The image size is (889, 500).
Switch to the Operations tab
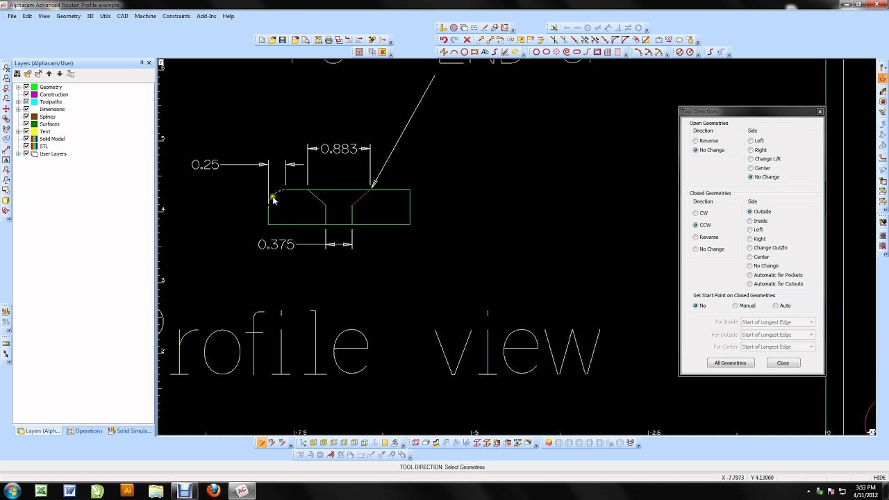[85, 431]
